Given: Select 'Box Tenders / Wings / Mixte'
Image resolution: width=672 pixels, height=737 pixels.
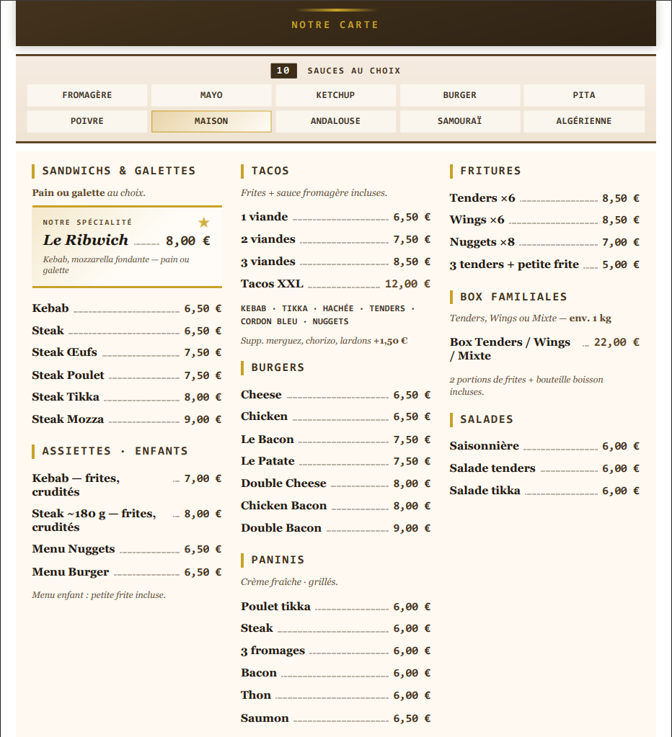Looking at the screenshot, I should (544, 349).
